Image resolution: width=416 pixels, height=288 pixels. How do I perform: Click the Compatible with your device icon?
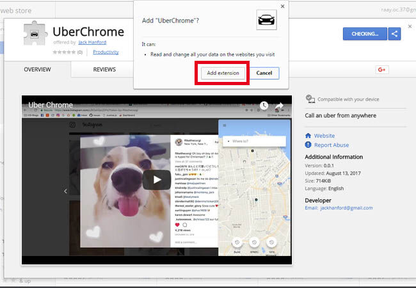[x=310, y=99]
